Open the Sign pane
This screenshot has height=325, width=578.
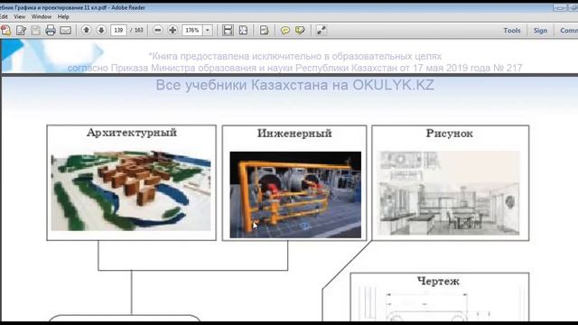pyautogui.click(x=540, y=31)
